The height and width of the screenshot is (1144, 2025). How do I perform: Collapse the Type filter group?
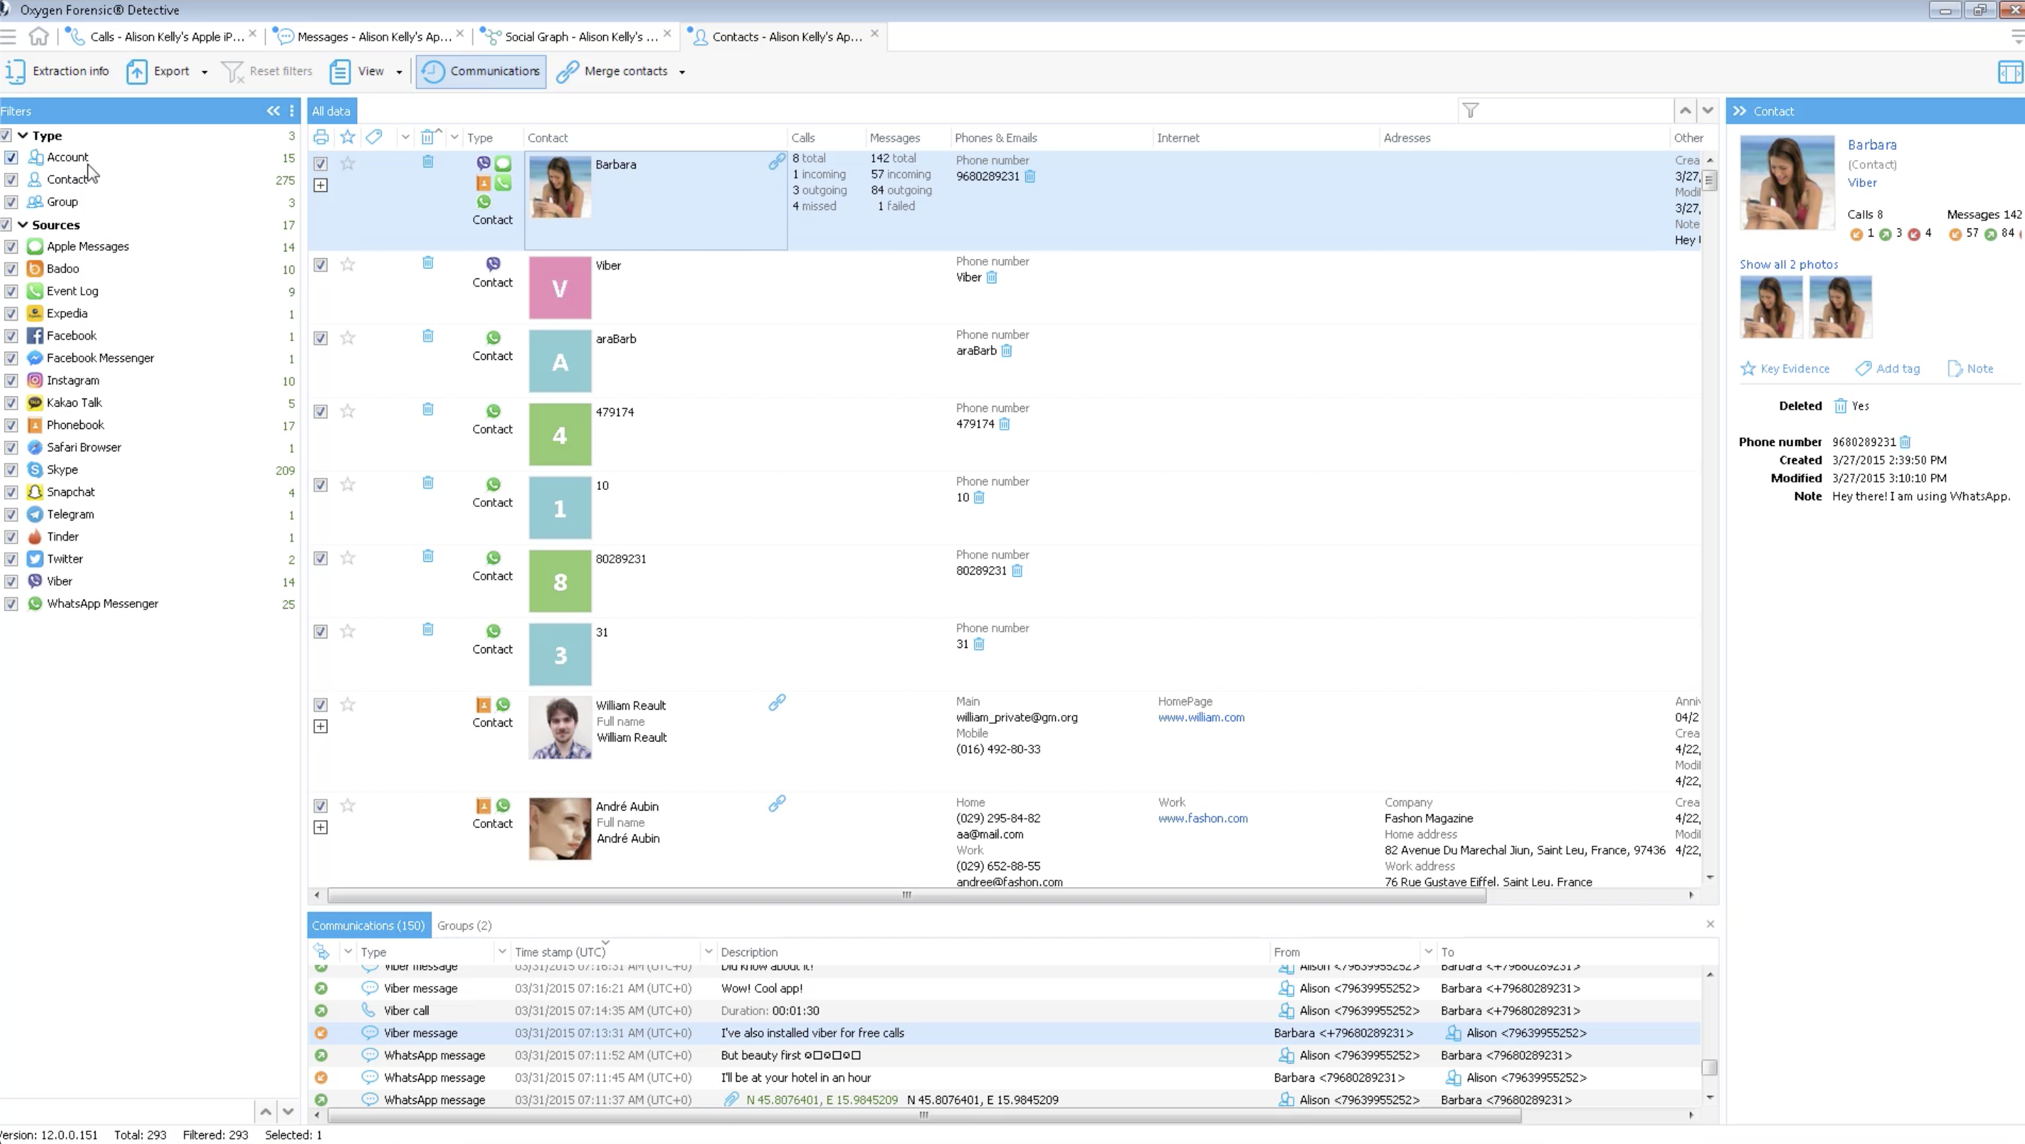[x=23, y=136]
